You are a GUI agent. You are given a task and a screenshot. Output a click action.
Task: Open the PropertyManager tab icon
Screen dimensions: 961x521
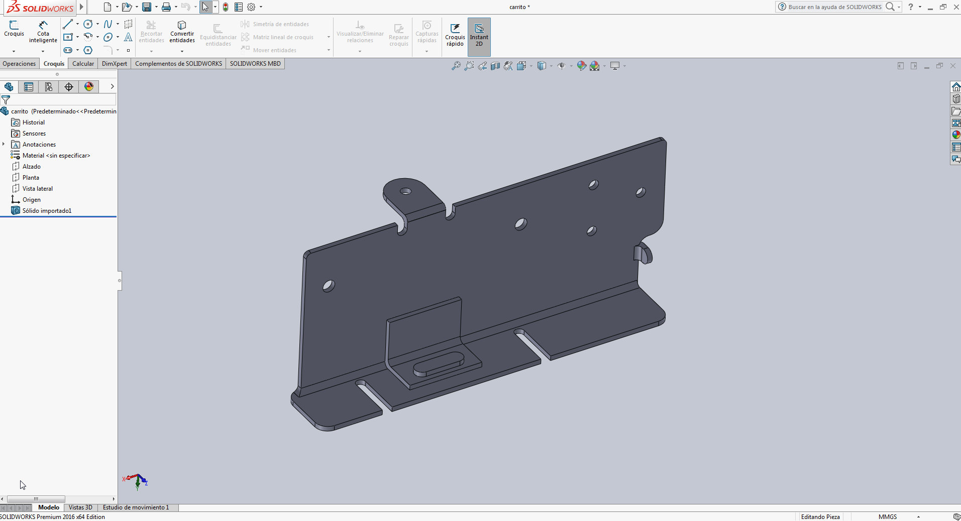[x=29, y=87]
